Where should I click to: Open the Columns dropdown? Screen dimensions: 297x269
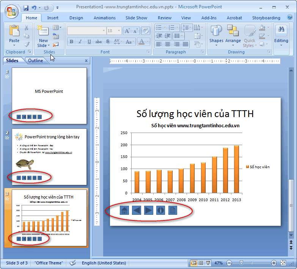pyautogui.click(x=179, y=36)
